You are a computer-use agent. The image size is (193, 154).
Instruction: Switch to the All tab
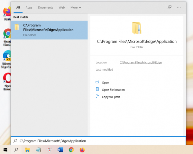click(18, 7)
